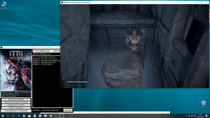Viewport: 210px width, 118px height.
Task: Open the Редактор трейнера button
Action: tap(16, 100)
